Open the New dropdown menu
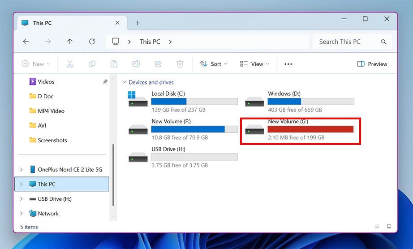Viewport: 413px width, 249px height. click(36, 64)
